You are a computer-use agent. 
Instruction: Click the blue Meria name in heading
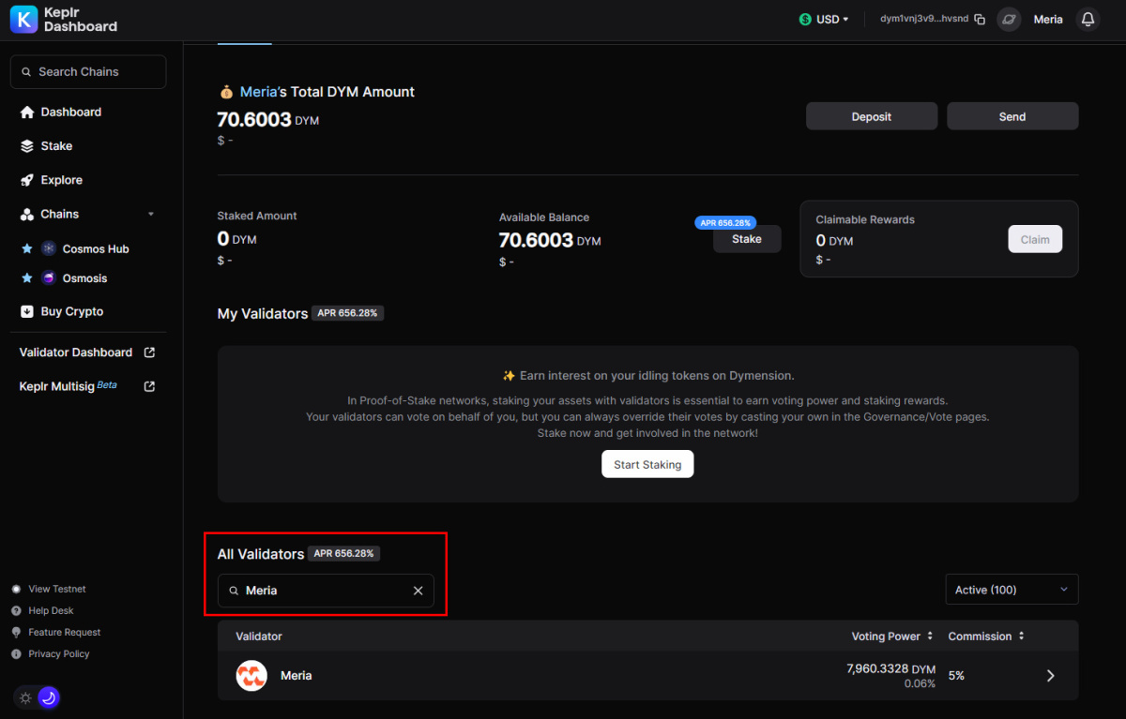259,92
